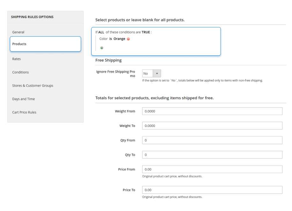Click the green add condition icon
Screen dimensions: 292x211
click(x=102, y=48)
